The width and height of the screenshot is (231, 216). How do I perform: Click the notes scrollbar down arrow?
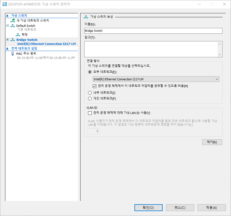point(219,54)
